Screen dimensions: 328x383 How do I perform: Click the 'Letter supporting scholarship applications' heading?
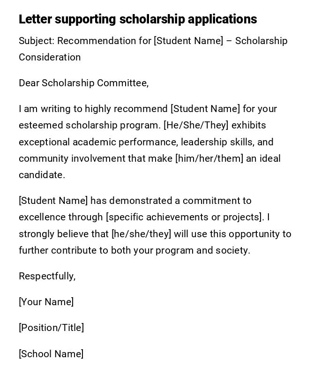(x=138, y=19)
